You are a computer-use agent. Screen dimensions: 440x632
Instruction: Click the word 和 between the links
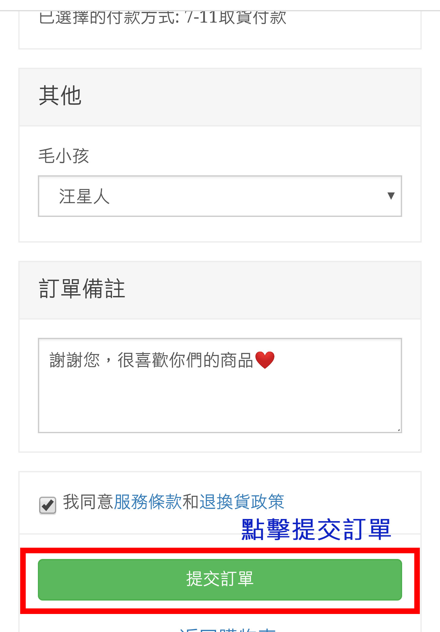click(190, 502)
